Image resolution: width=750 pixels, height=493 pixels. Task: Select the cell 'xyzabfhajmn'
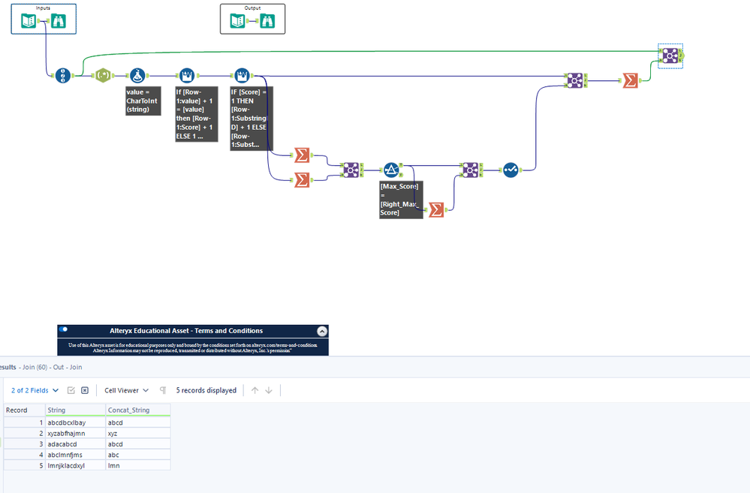click(76, 433)
